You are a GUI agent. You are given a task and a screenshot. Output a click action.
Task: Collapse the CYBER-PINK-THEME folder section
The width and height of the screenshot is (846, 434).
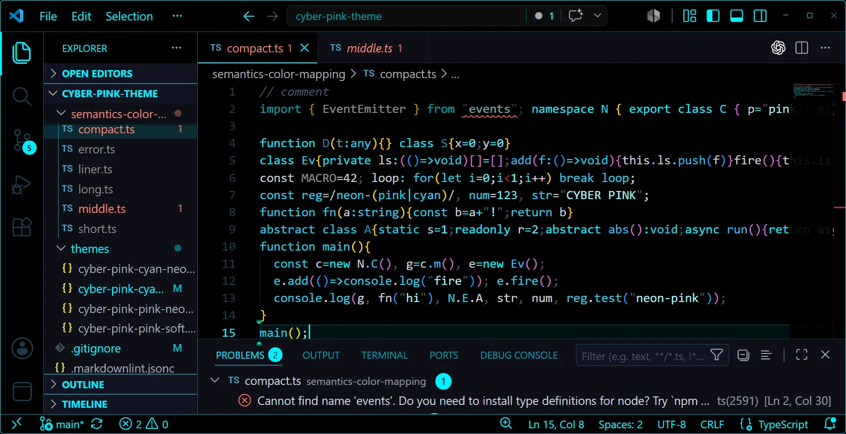121,93
